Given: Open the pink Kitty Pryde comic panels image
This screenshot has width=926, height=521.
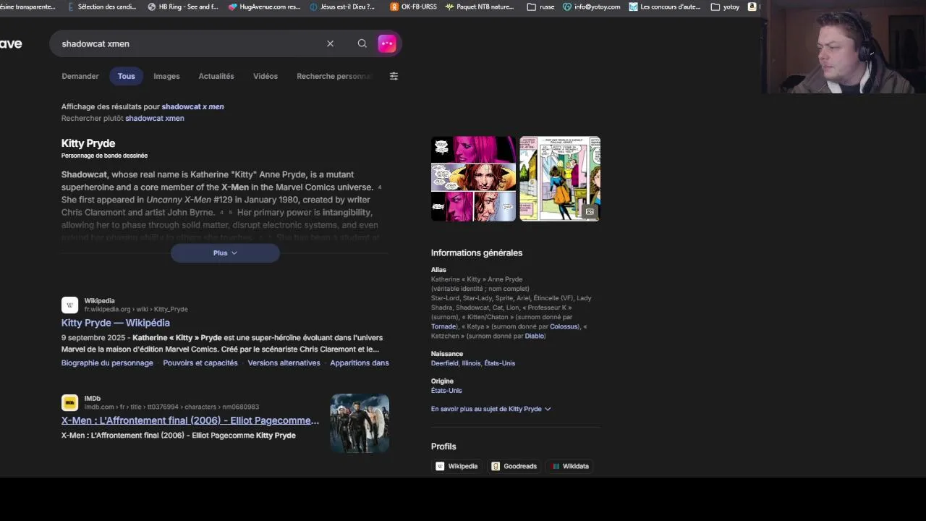Looking at the screenshot, I should (x=474, y=179).
